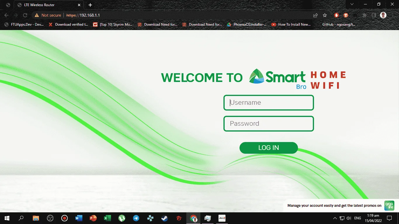Focus the Username input field
Viewport: 399px width, 224px height.
pyautogui.click(x=269, y=103)
